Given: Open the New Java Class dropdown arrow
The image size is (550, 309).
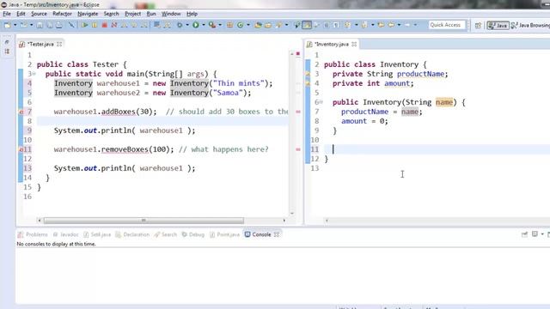Looking at the screenshot, I should click(248, 25).
